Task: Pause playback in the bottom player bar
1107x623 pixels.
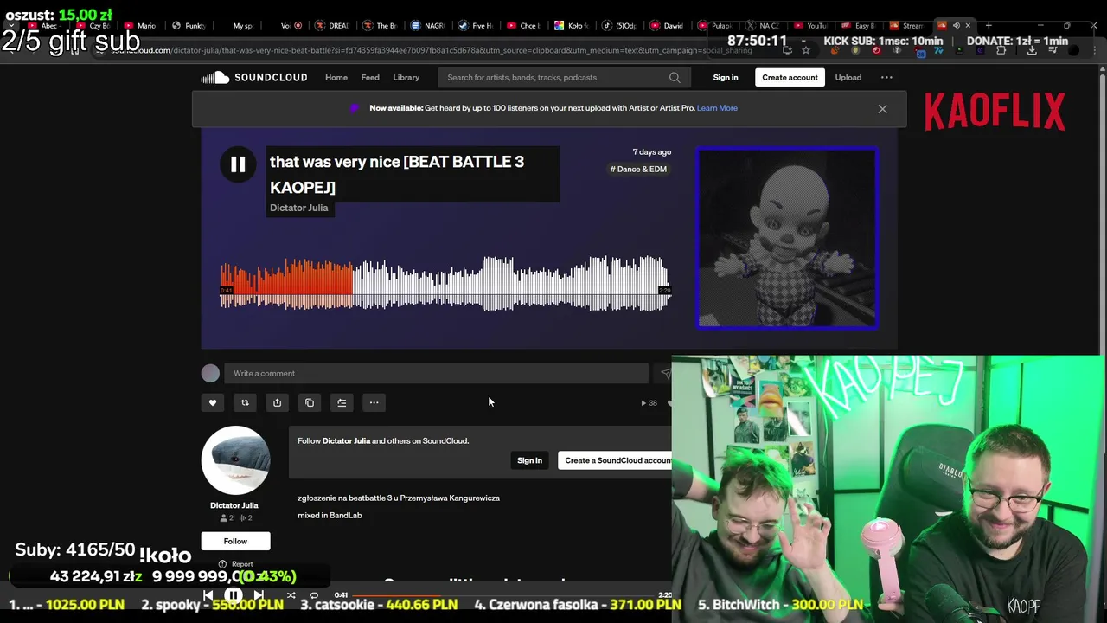Action: 234,595
